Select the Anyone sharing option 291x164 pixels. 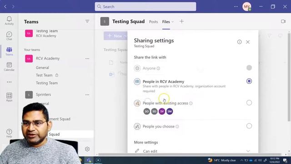249,68
